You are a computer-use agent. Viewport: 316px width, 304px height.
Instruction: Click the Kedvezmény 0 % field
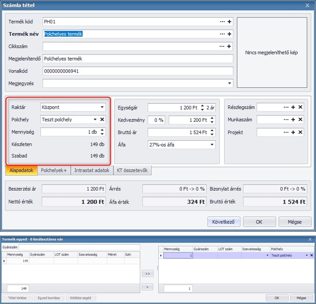click(156, 120)
